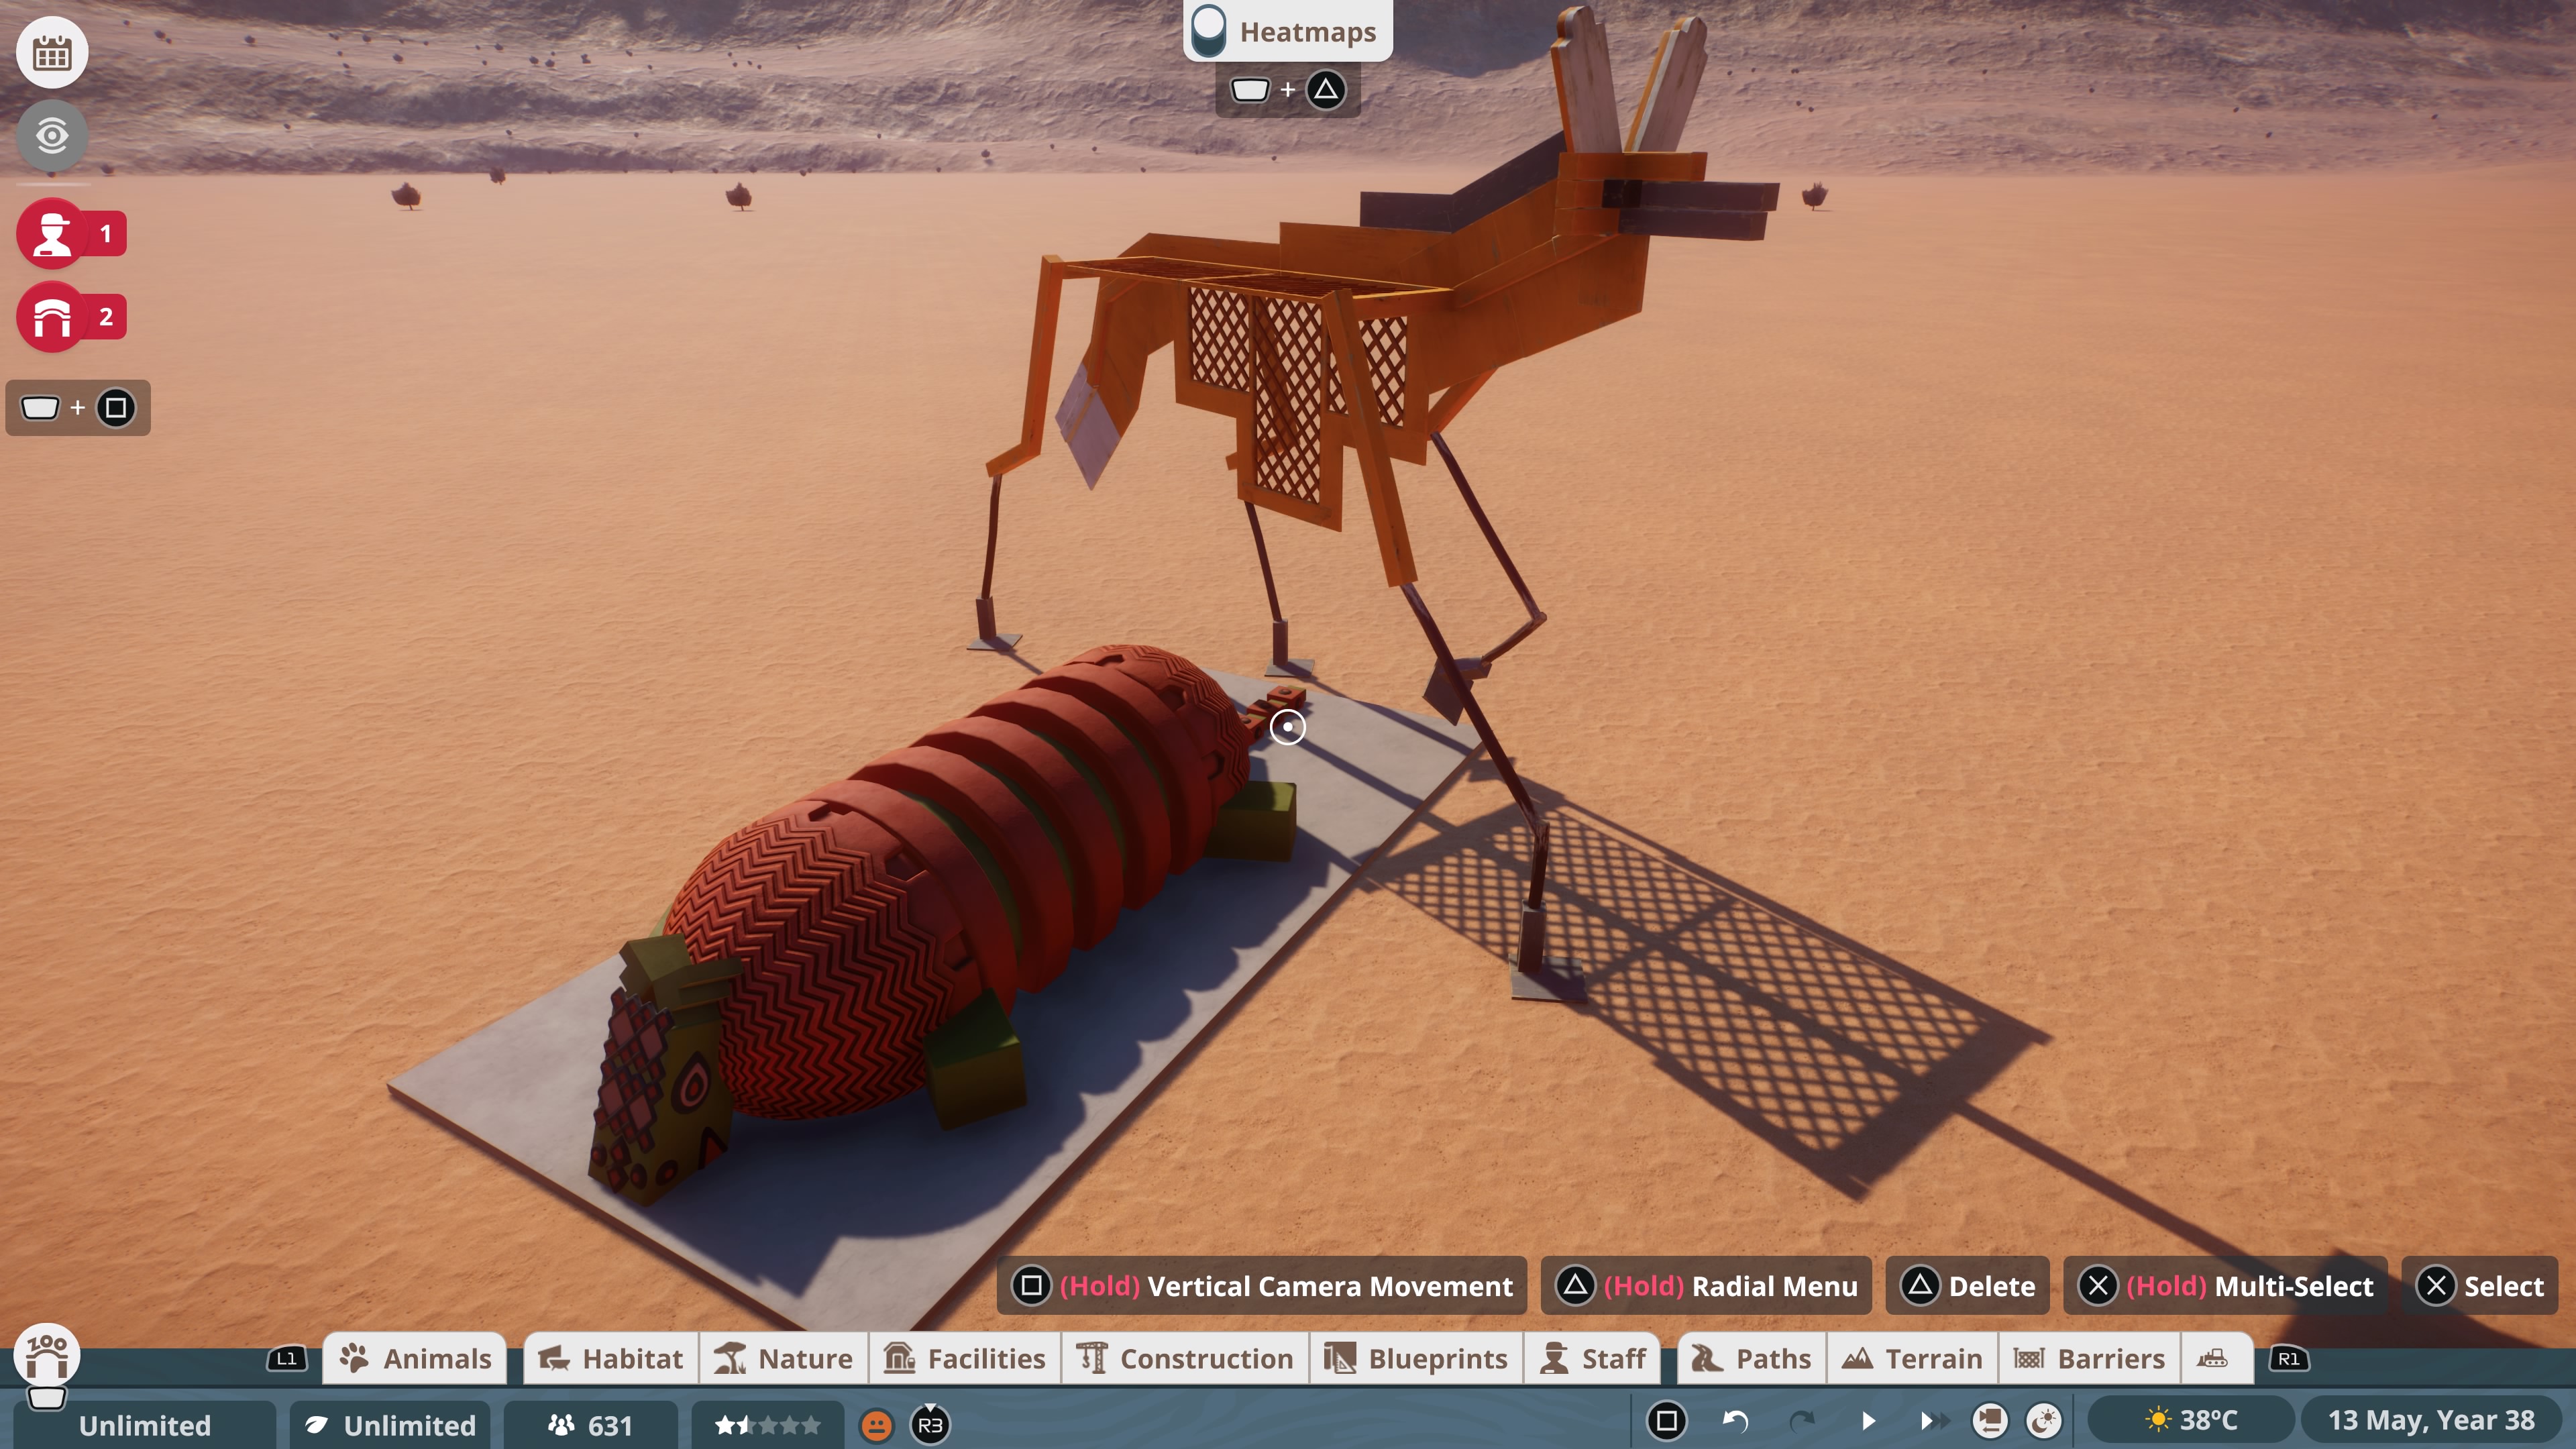This screenshot has height=1449, width=2576.
Task: Select the Terrain tab
Action: (1912, 1358)
